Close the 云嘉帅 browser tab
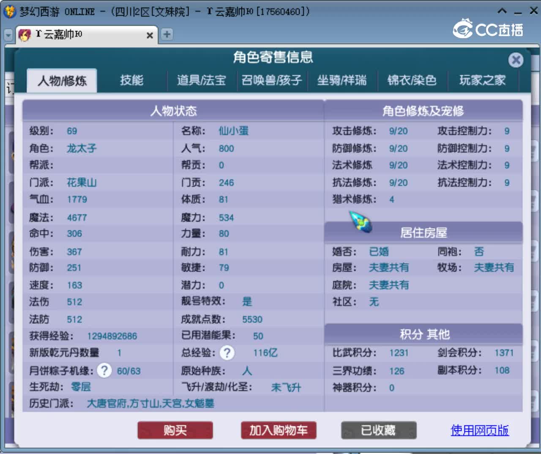This screenshot has width=541, height=454. (150, 36)
